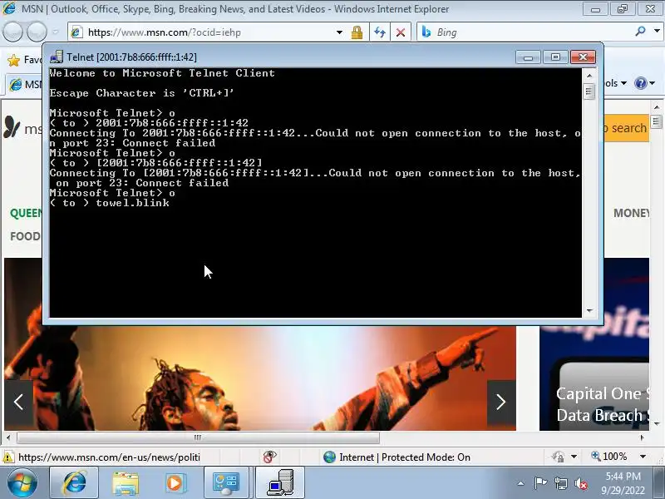
Task: Click the blue Help question icon
Action: (x=640, y=83)
